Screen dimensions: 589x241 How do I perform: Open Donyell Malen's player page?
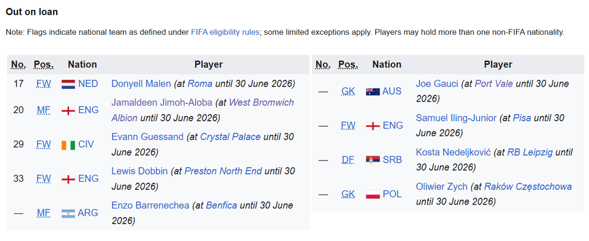click(x=141, y=84)
